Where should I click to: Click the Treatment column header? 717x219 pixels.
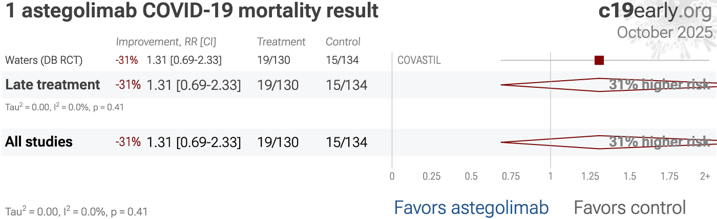tap(281, 42)
